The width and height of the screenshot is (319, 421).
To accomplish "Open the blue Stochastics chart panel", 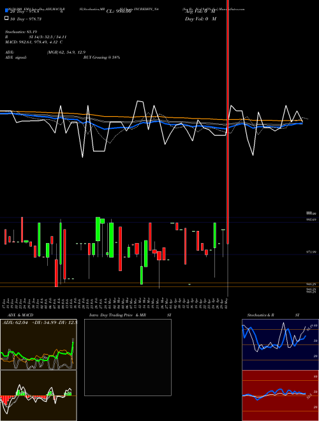I will pos(280,344).
